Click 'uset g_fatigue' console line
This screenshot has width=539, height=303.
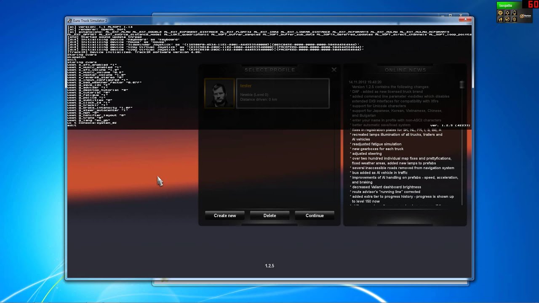click(x=88, y=95)
